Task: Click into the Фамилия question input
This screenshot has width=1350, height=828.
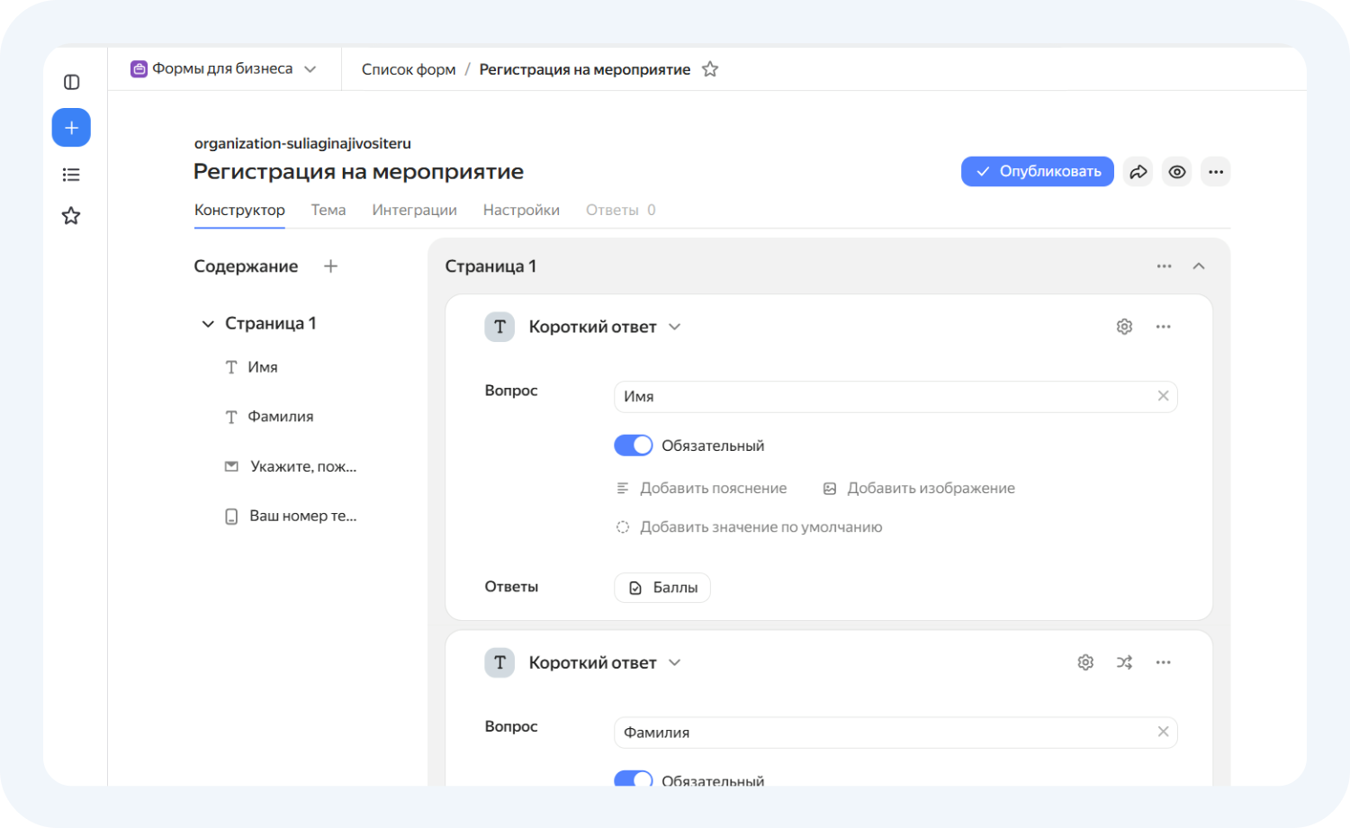Action: click(x=895, y=732)
